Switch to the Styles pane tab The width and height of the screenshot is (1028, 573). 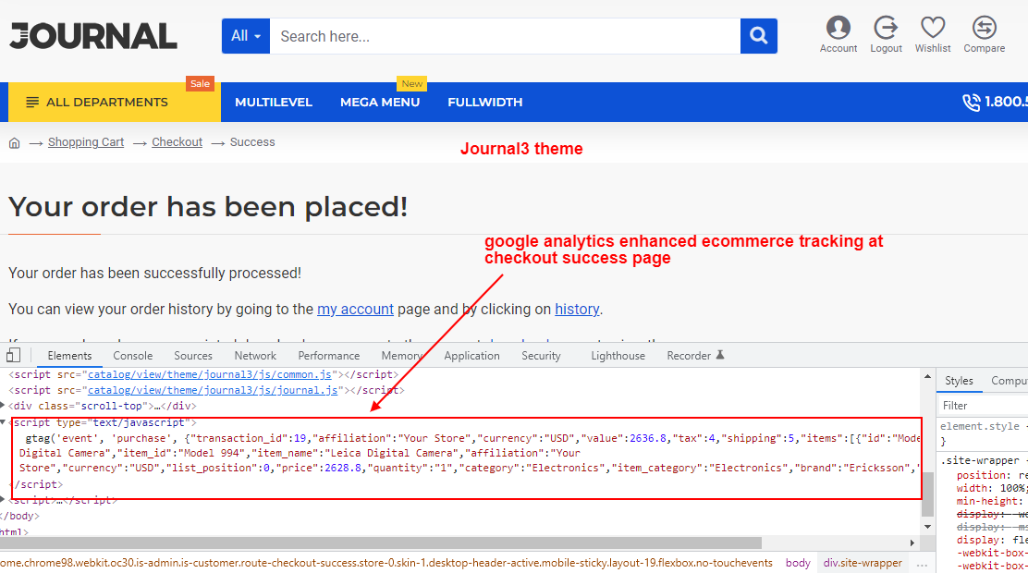pyautogui.click(x=959, y=380)
